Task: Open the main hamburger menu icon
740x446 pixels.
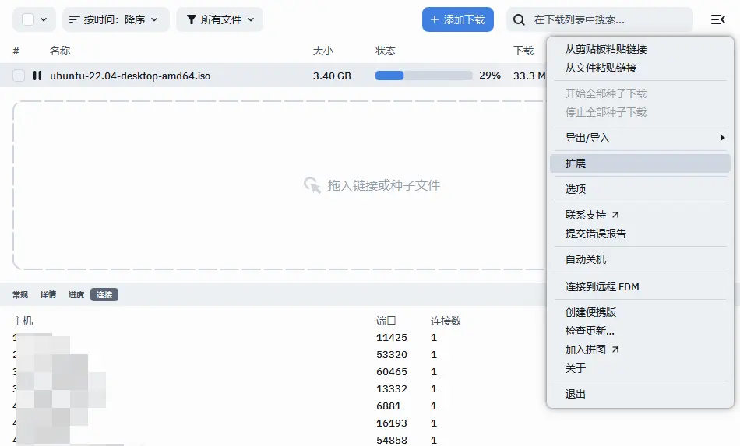Action: (717, 19)
